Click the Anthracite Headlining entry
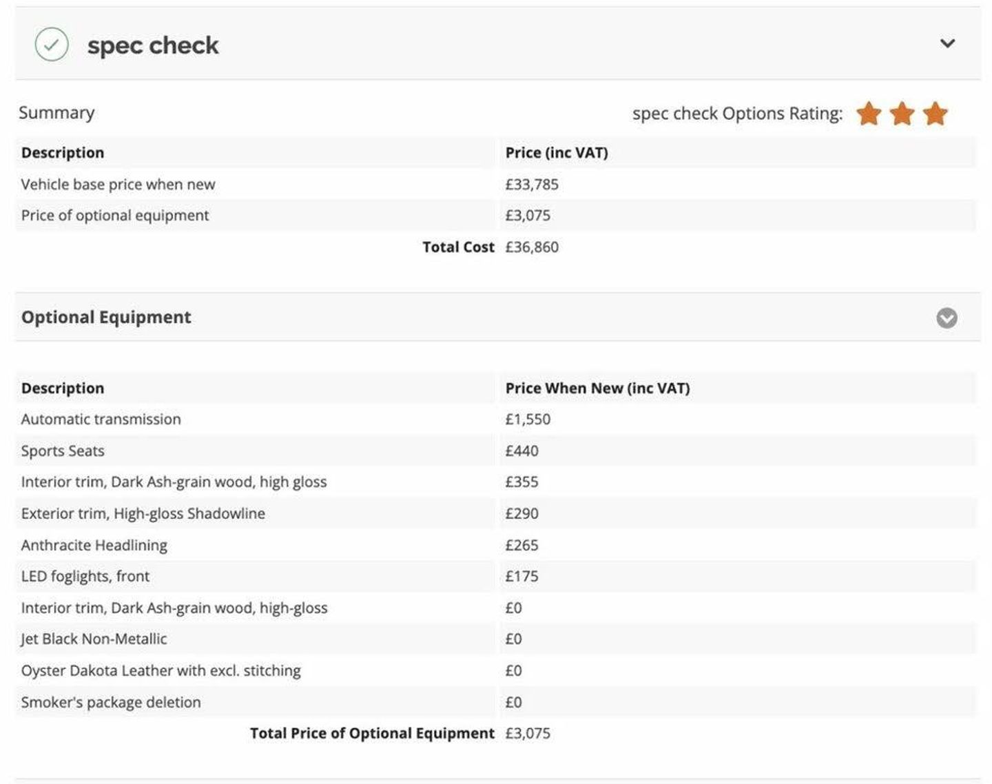This screenshot has width=992, height=784. tap(94, 545)
